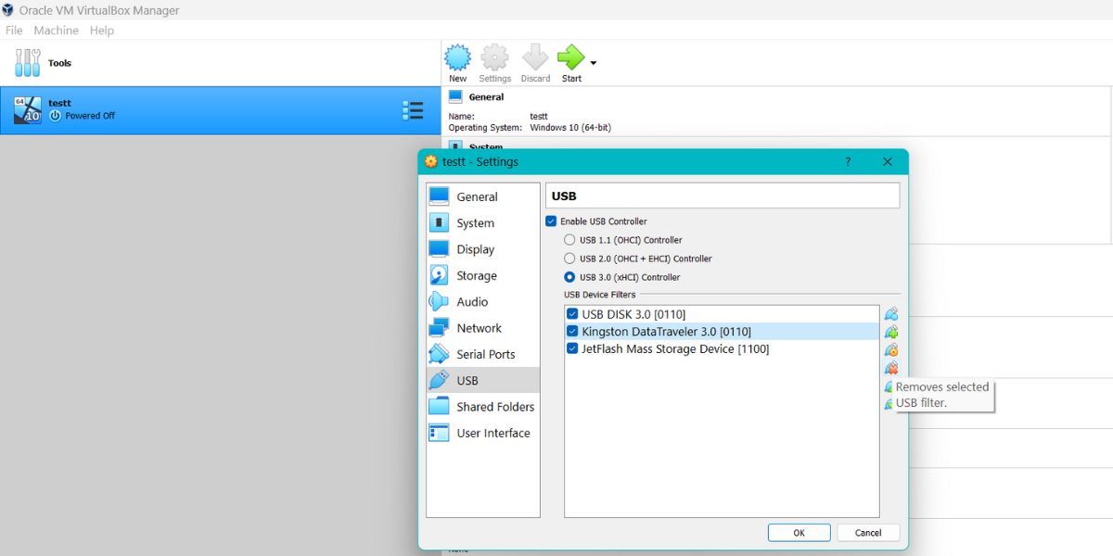Start the testt virtual machine

point(570,58)
